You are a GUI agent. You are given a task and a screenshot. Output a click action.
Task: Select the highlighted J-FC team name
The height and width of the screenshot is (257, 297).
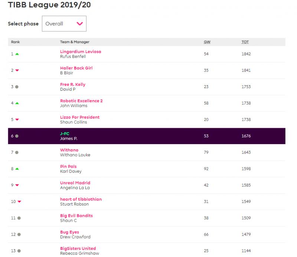point(65,134)
